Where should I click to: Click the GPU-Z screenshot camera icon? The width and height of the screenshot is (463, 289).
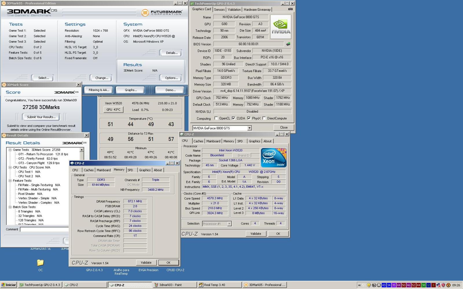(x=290, y=9)
